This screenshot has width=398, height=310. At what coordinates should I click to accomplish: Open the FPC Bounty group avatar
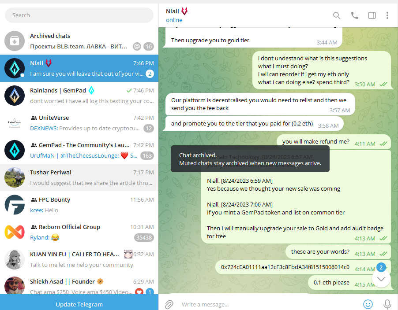point(15,205)
